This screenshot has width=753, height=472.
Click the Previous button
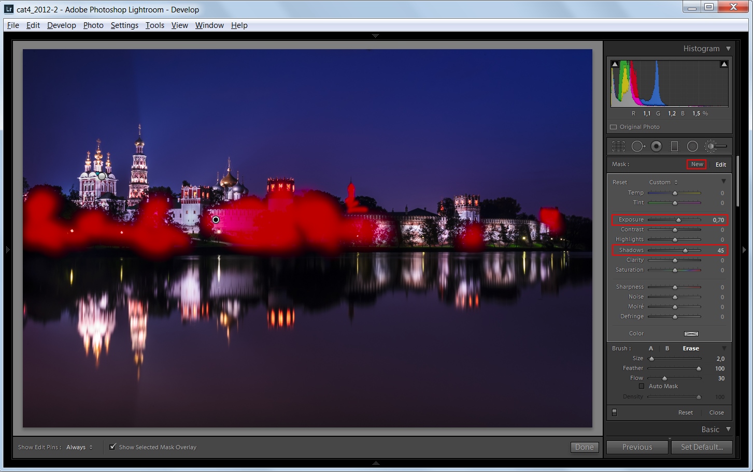coord(637,447)
